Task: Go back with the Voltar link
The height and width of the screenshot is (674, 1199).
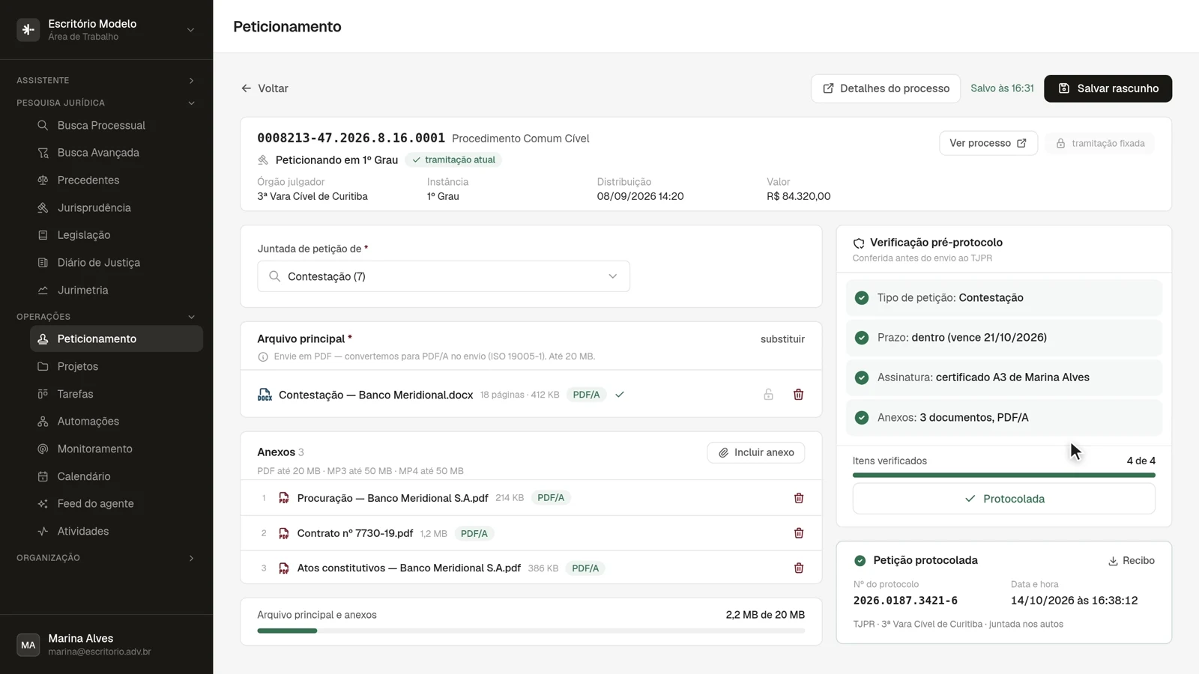Action: [x=265, y=88]
